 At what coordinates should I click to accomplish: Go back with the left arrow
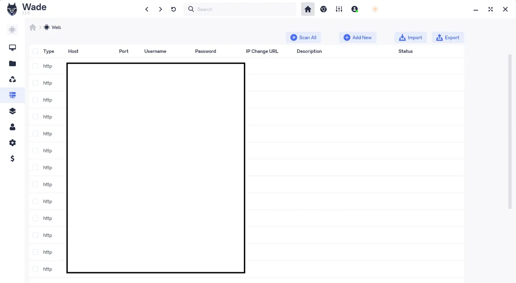[x=147, y=9]
